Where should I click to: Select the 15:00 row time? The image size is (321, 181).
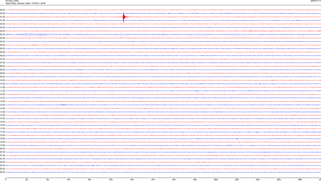2,115
